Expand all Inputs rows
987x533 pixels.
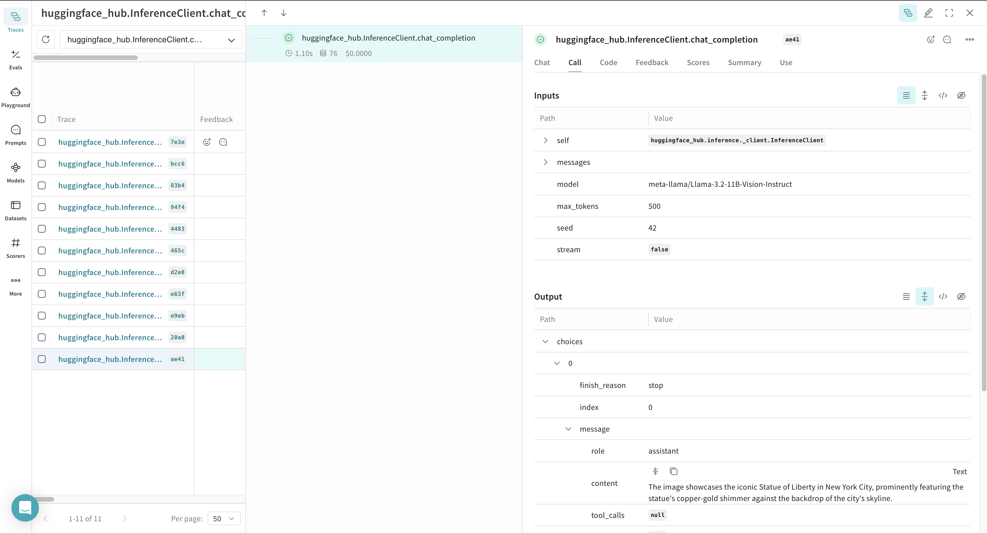pyautogui.click(x=925, y=95)
